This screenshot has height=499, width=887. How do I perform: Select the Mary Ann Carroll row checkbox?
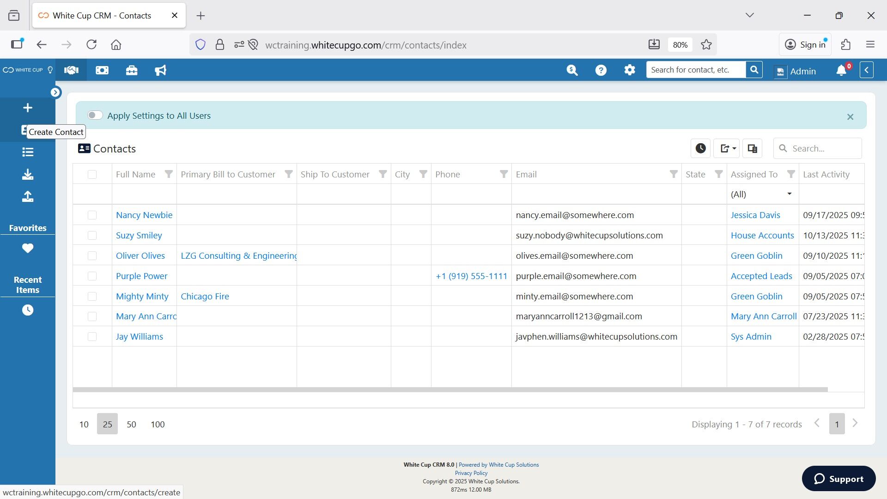92,316
